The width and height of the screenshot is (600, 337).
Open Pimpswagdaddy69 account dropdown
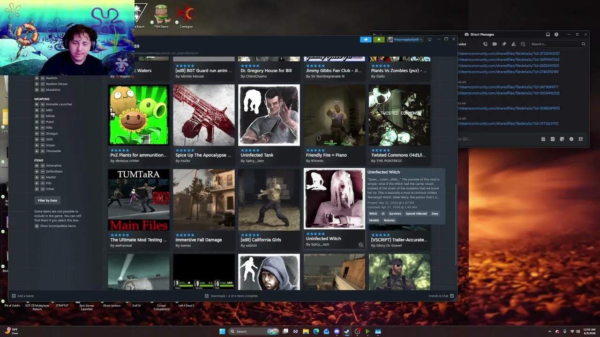point(405,39)
